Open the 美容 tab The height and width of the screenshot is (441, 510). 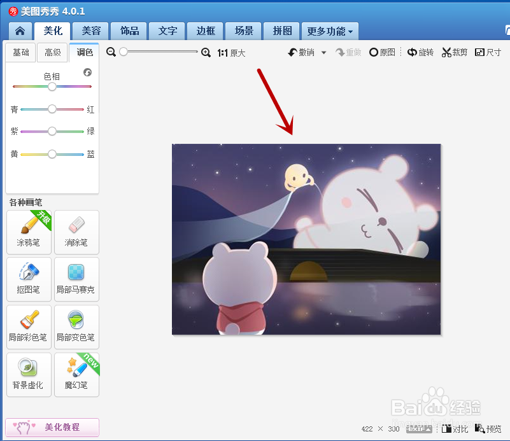(x=91, y=31)
